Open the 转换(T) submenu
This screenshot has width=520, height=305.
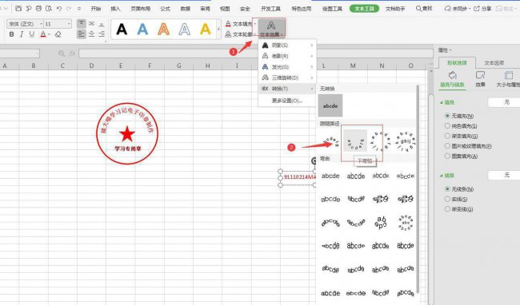click(287, 89)
